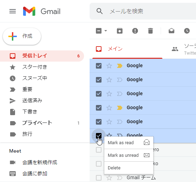Uncheck the sixth Google mail checkbox
Image resolution: width=196 pixels, height=182 pixels.
pyautogui.click(x=99, y=136)
